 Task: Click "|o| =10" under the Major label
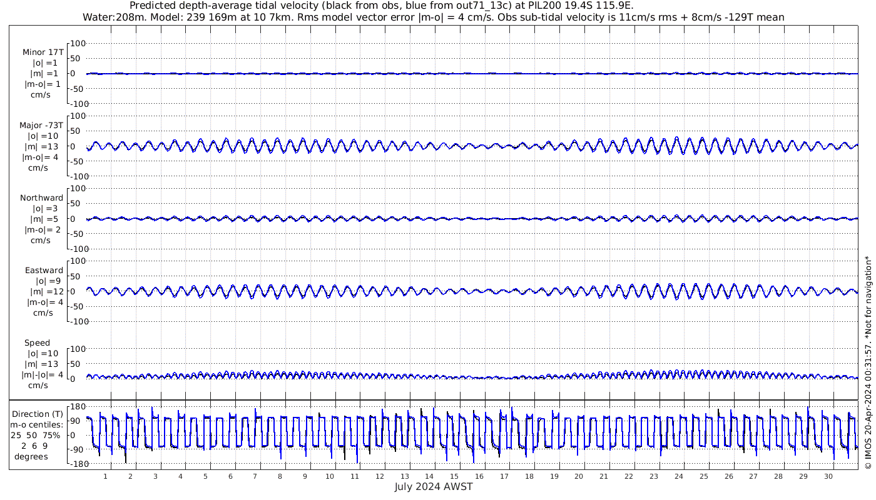point(43,136)
